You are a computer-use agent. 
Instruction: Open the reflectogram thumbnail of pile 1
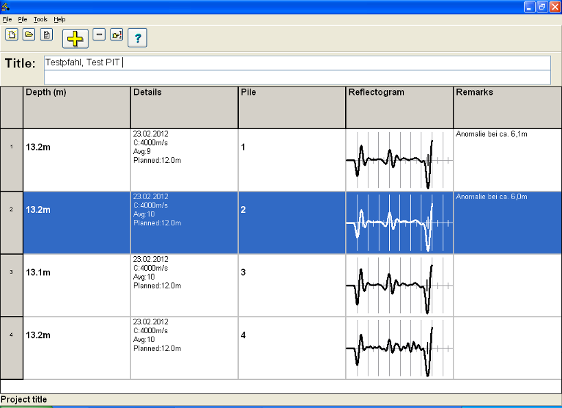pos(399,160)
